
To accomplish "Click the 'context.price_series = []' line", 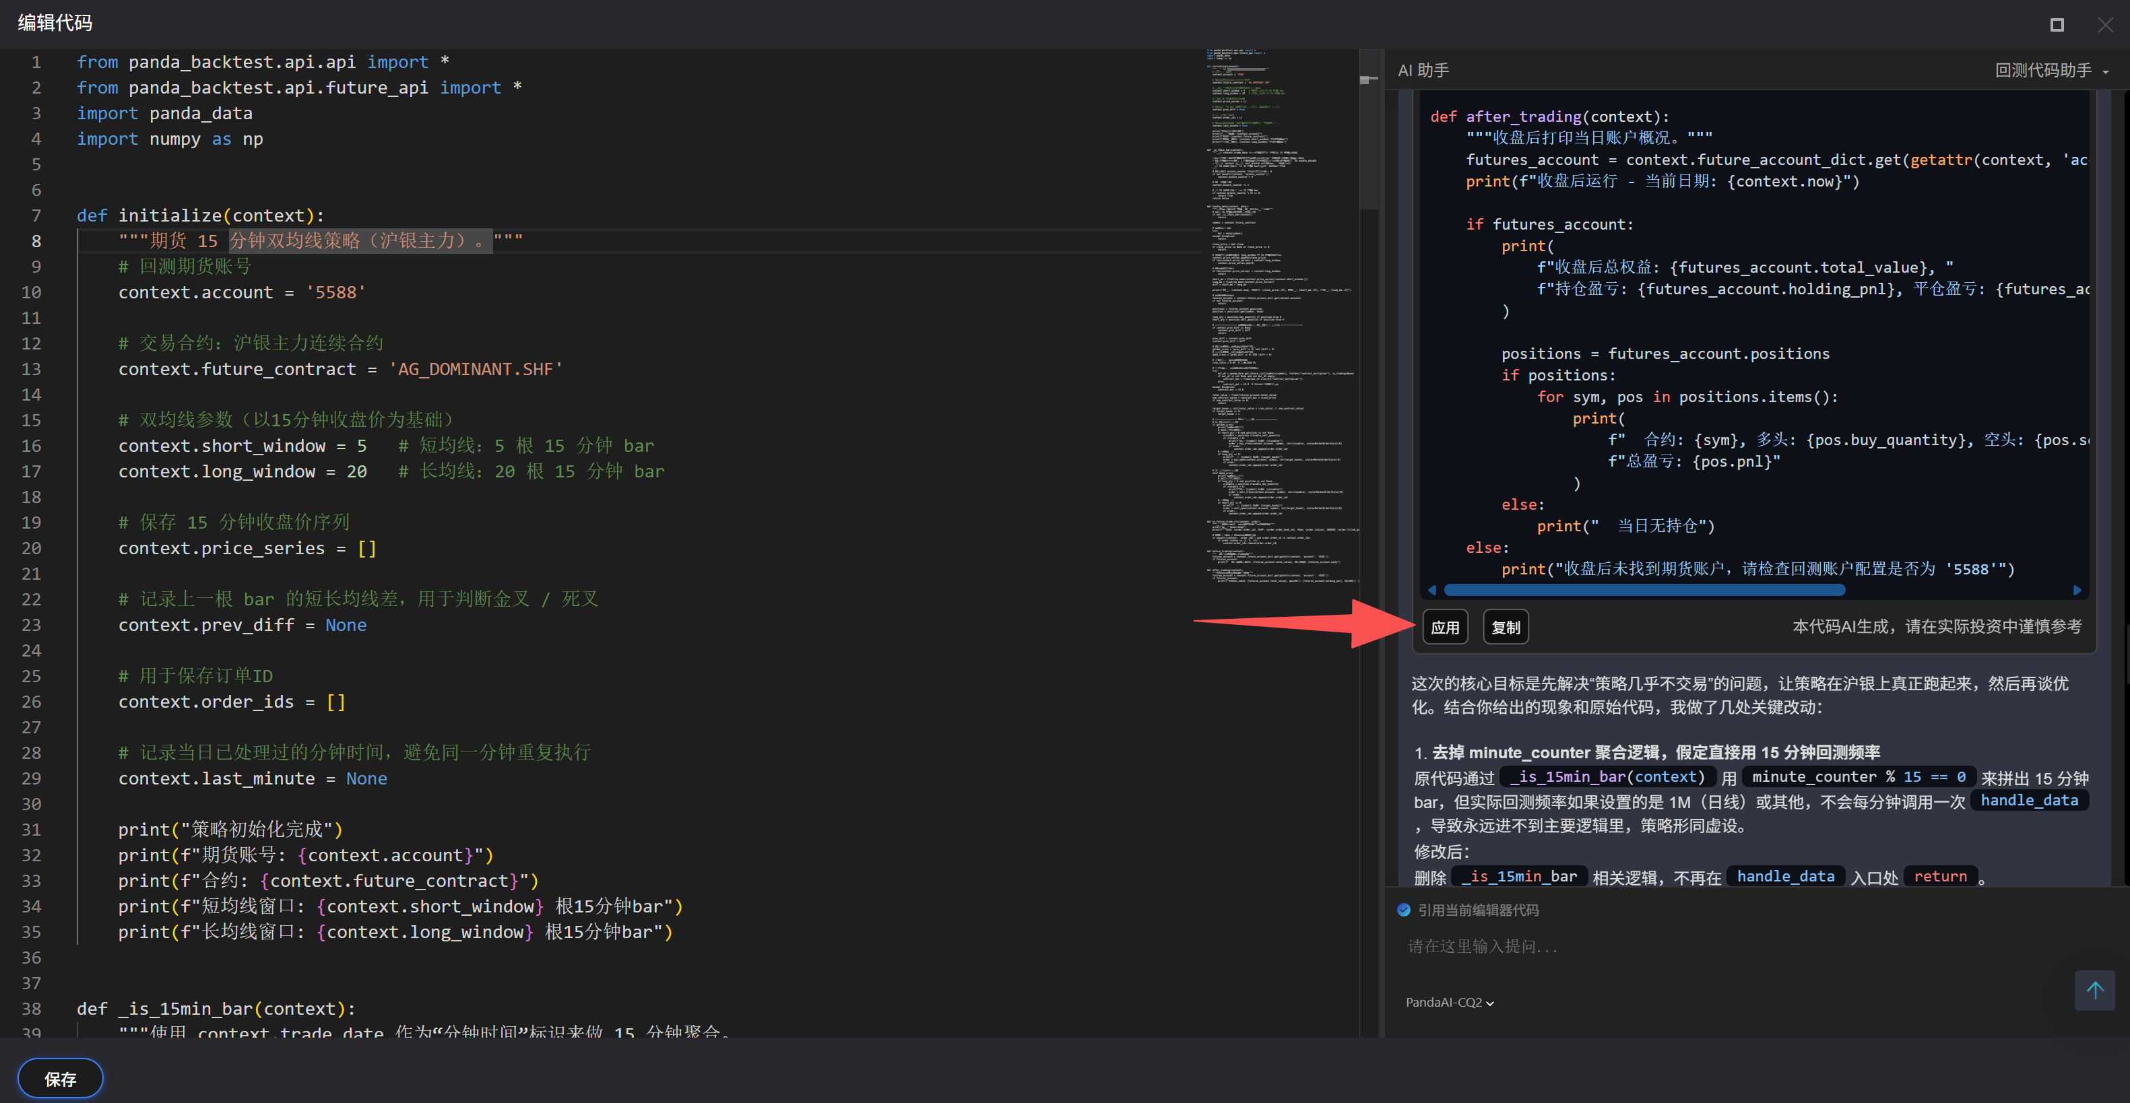I will [247, 548].
